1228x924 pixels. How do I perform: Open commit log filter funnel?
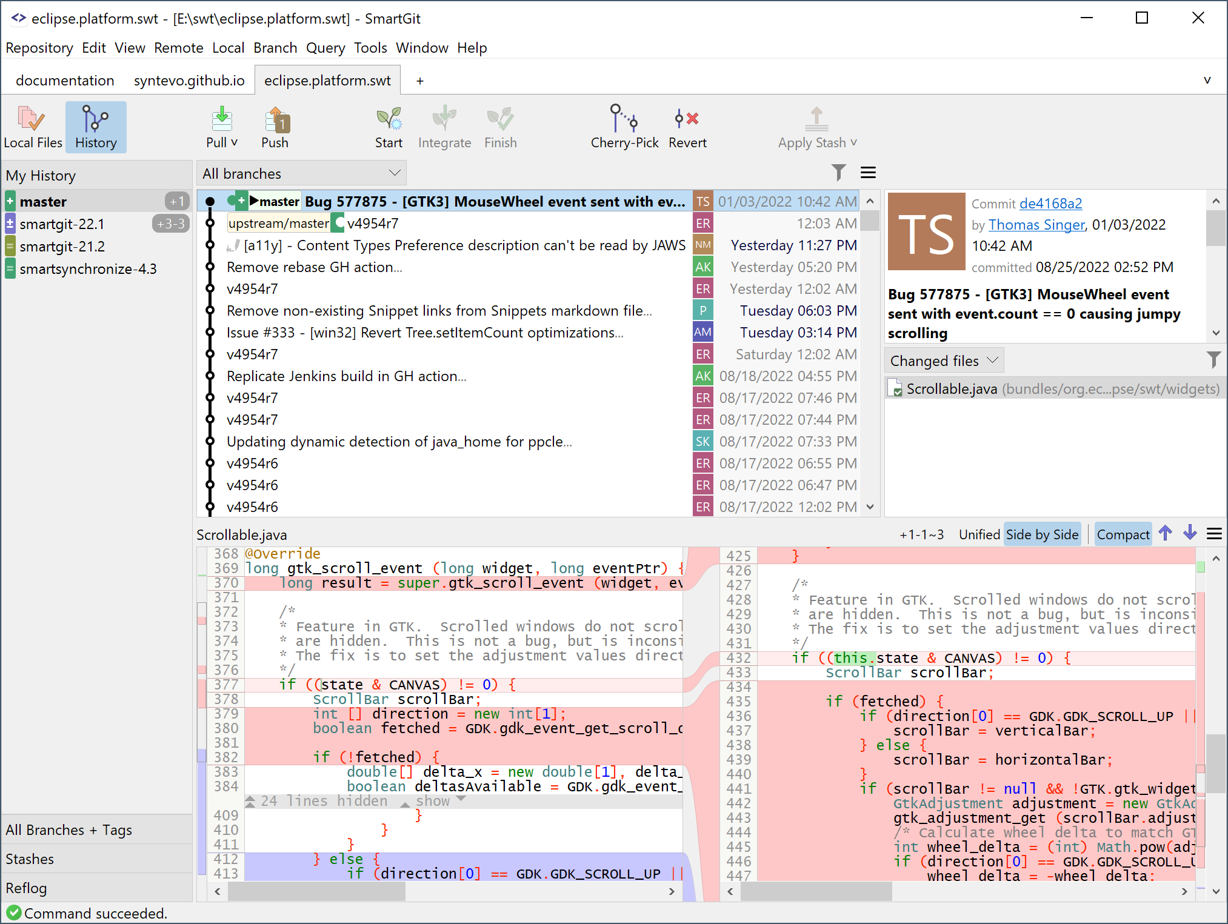(838, 173)
